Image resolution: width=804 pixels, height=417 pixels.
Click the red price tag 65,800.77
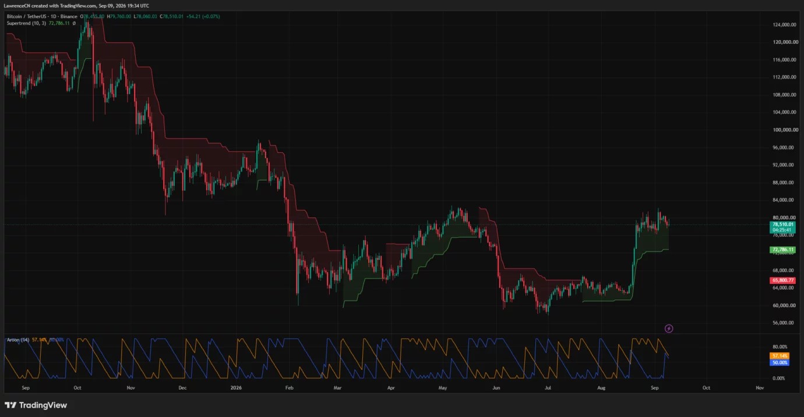[x=783, y=280]
